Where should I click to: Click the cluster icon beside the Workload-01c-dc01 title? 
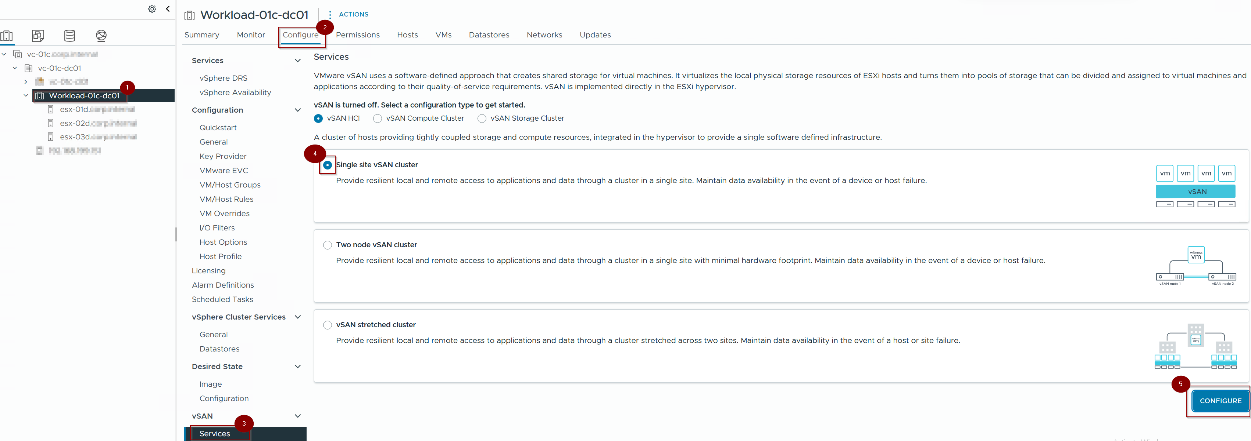point(189,15)
